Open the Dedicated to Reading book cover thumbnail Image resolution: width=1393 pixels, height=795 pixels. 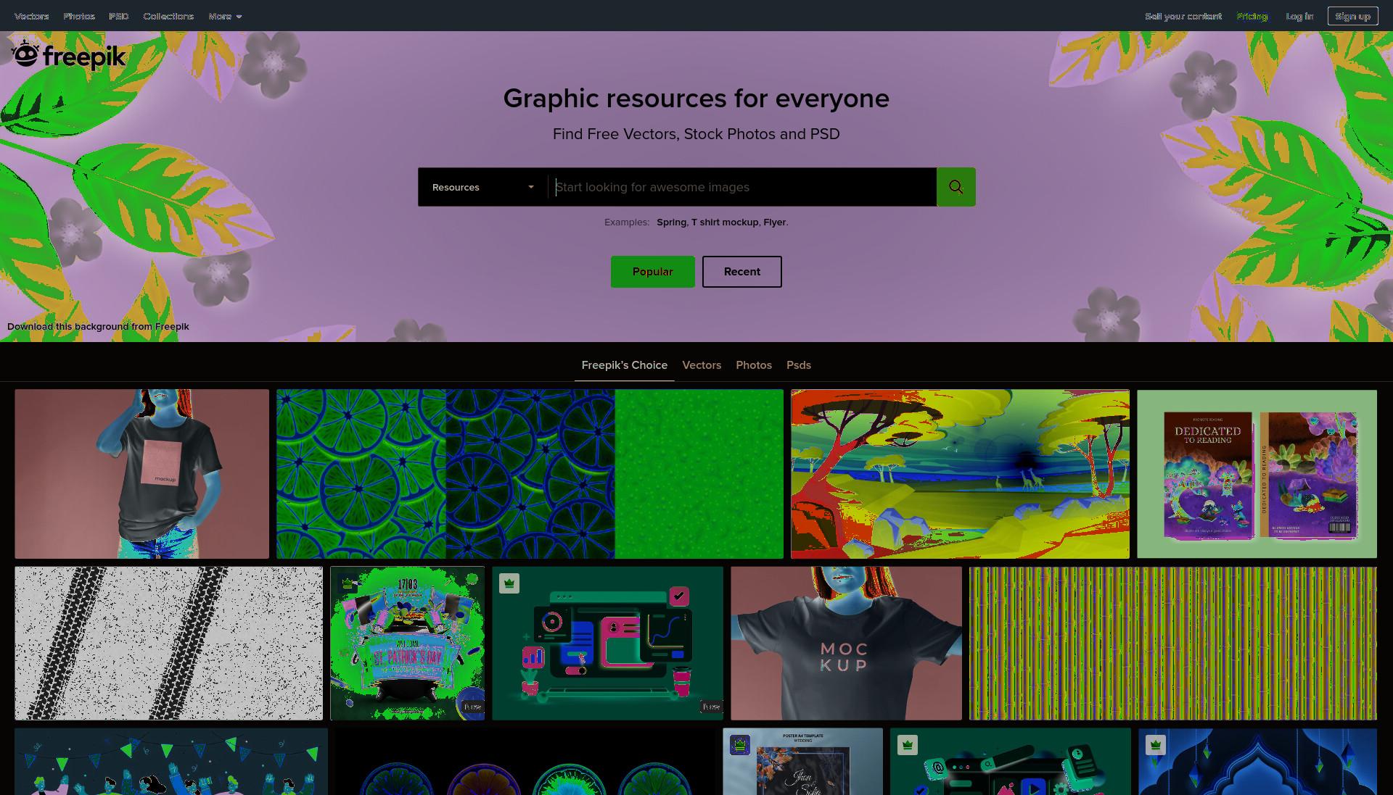[1257, 474]
